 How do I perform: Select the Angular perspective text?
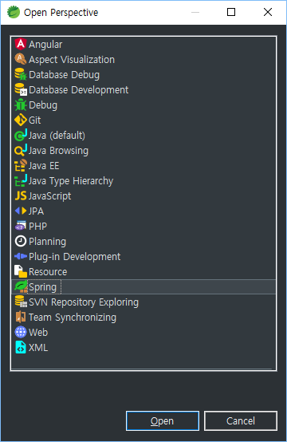45,45
